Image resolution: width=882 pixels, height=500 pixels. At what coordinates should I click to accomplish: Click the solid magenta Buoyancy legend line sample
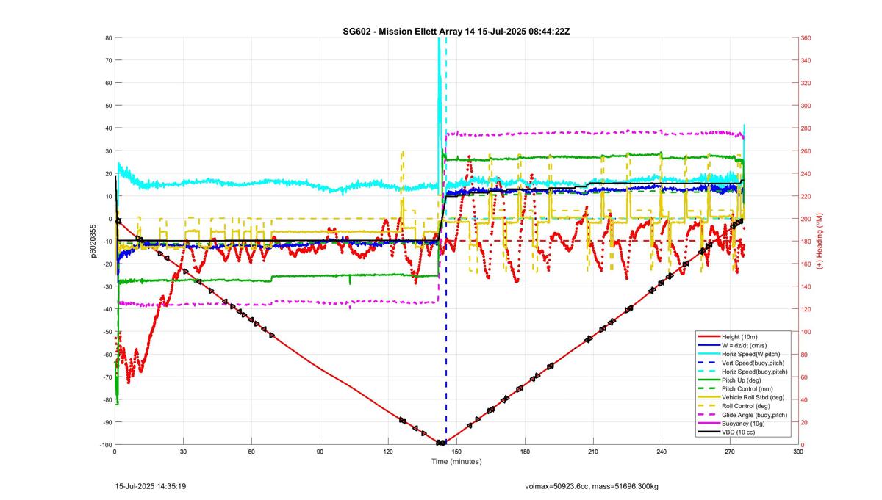709,424
